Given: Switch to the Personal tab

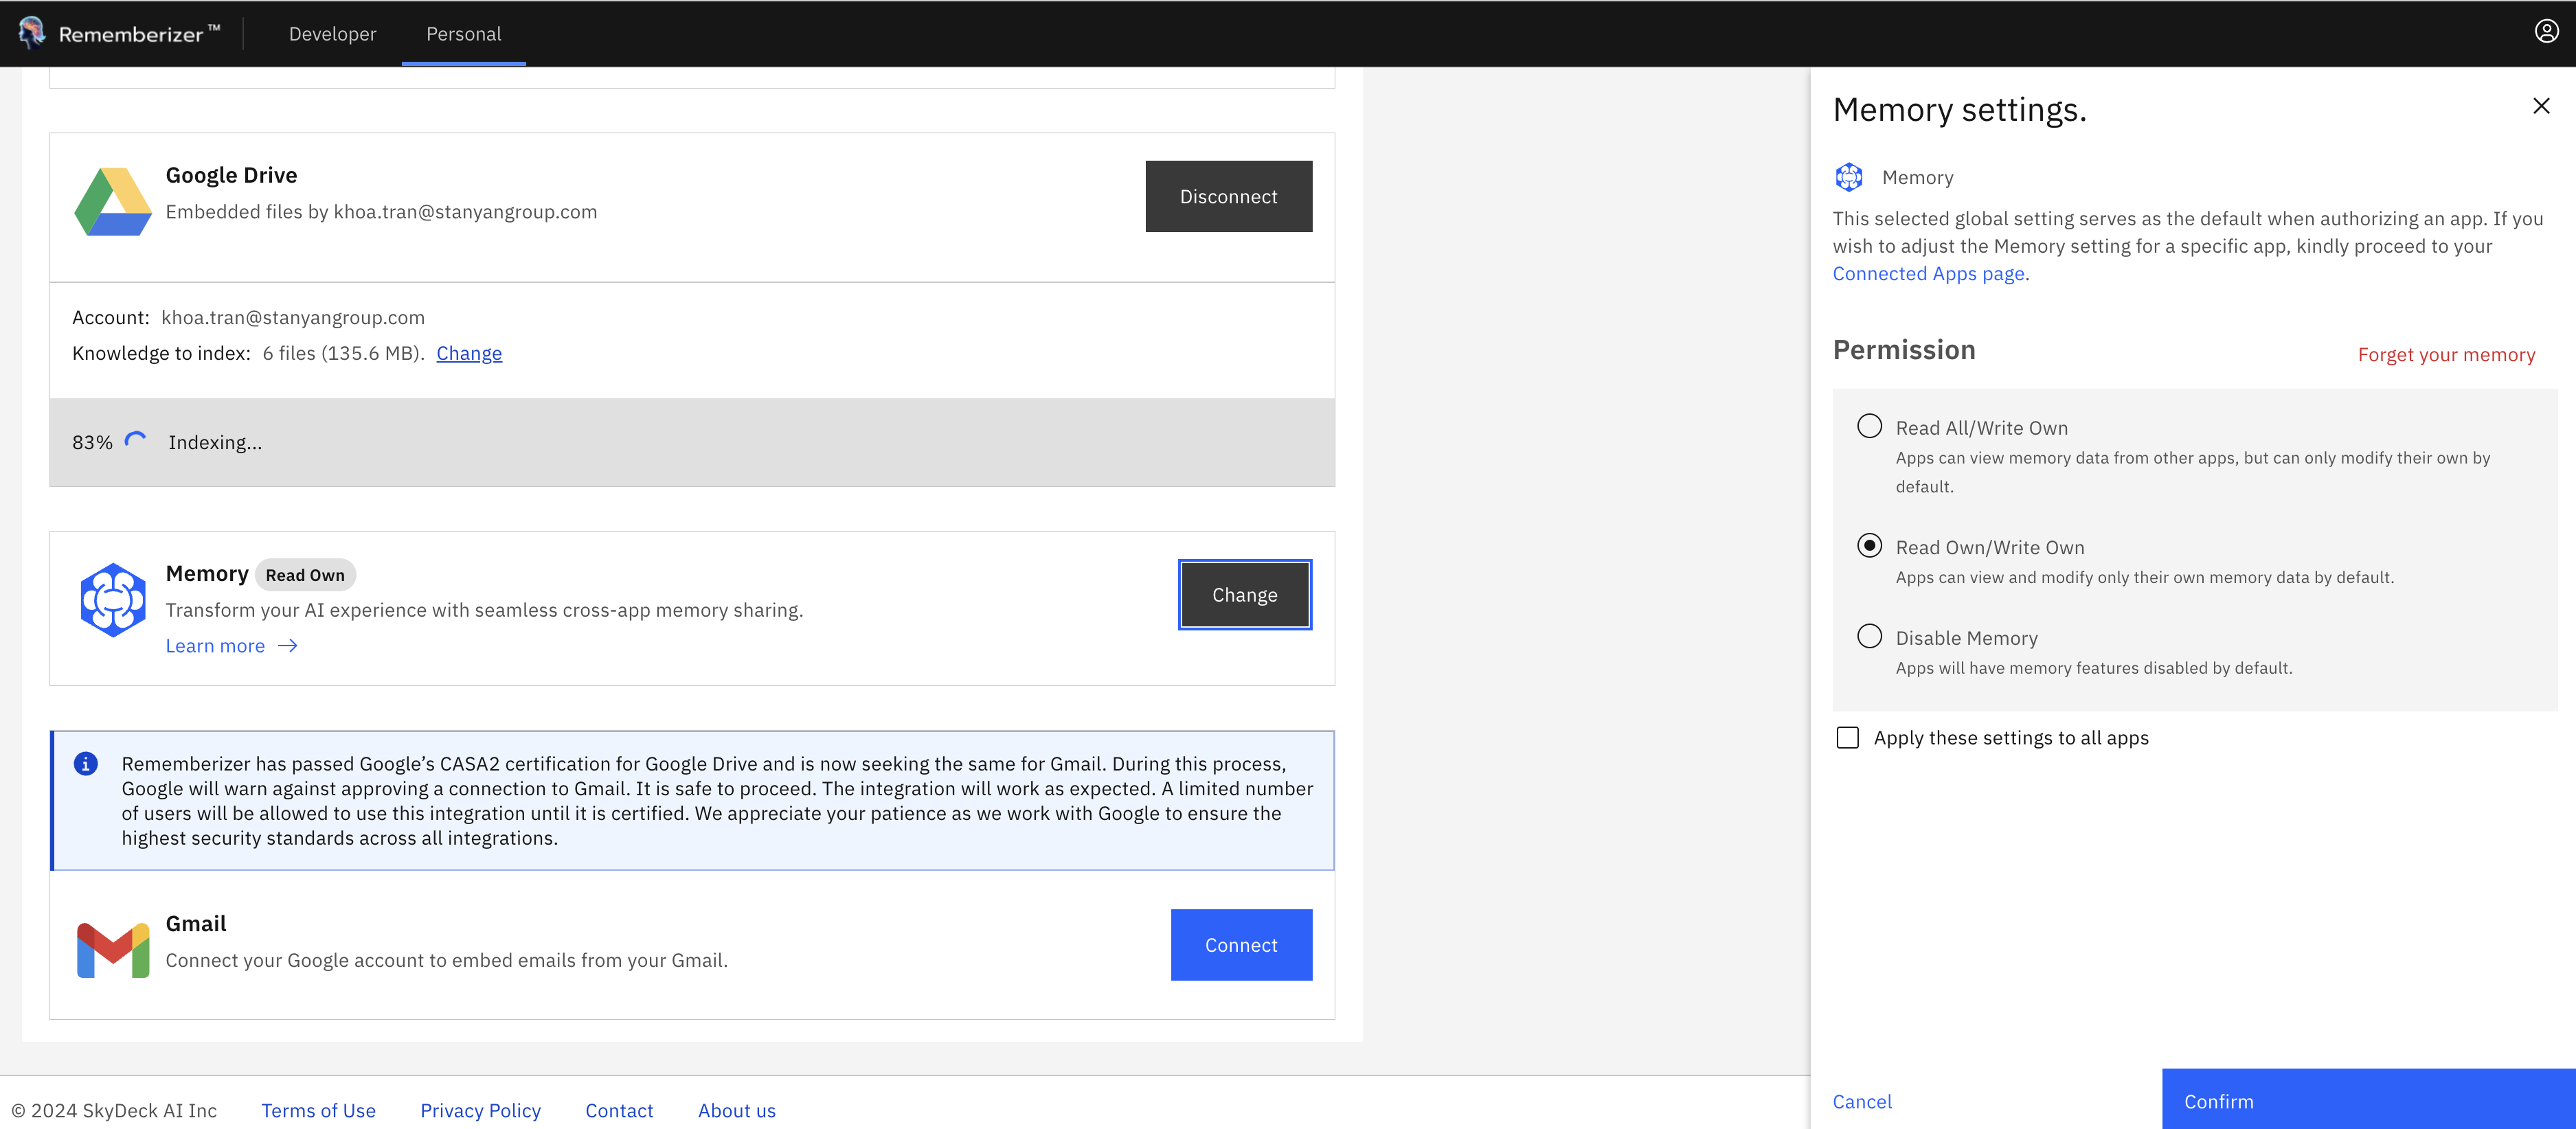Looking at the screenshot, I should pyautogui.click(x=463, y=33).
